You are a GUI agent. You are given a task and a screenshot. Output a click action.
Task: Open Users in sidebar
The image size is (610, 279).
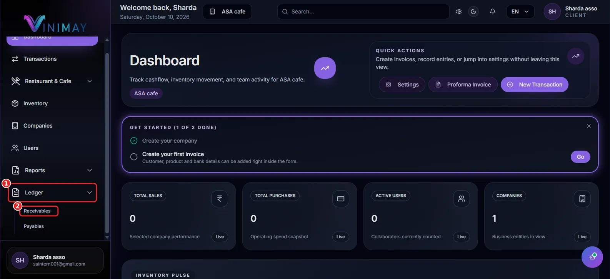(x=52, y=148)
